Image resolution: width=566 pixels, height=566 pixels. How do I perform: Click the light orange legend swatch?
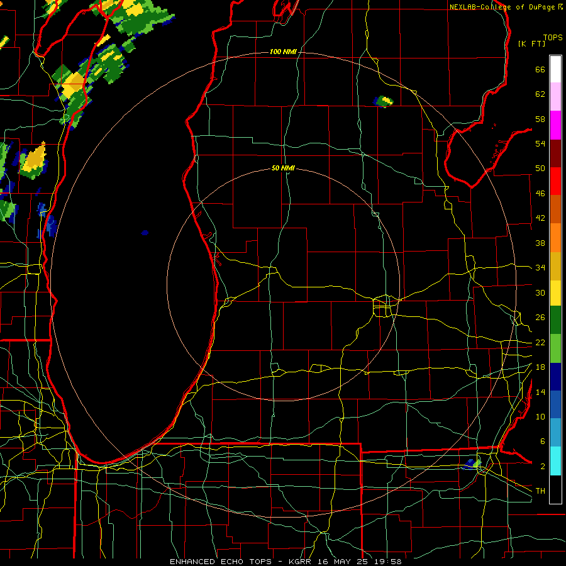tap(555, 238)
